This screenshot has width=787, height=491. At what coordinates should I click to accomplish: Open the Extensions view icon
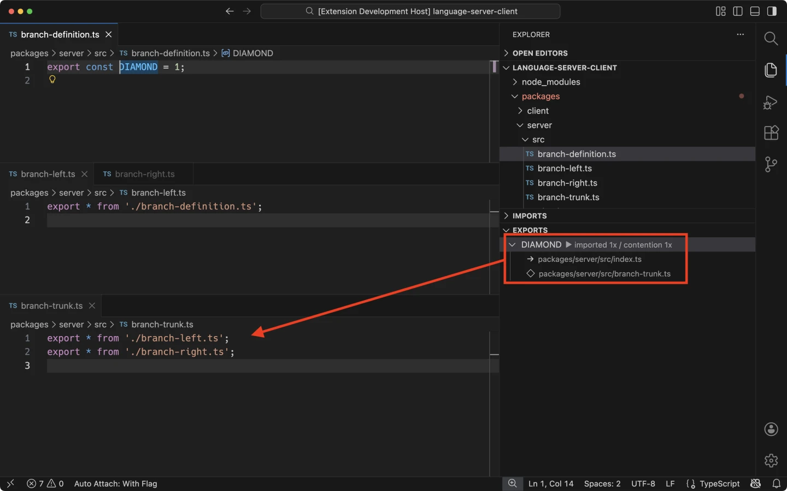[x=771, y=133]
